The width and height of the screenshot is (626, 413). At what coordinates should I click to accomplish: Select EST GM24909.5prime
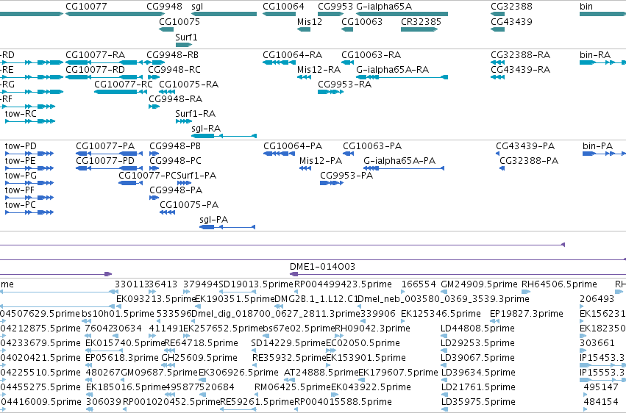click(479, 284)
